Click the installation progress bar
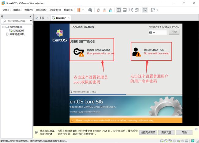This screenshot has height=143, width=199. coord(126,94)
